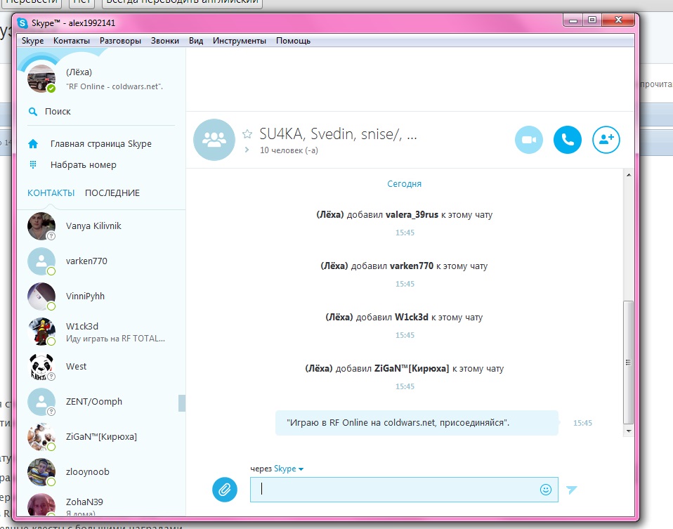Click the chat vertical scrollbar thumb
The height and width of the screenshot is (529, 673).
[x=628, y=363]
